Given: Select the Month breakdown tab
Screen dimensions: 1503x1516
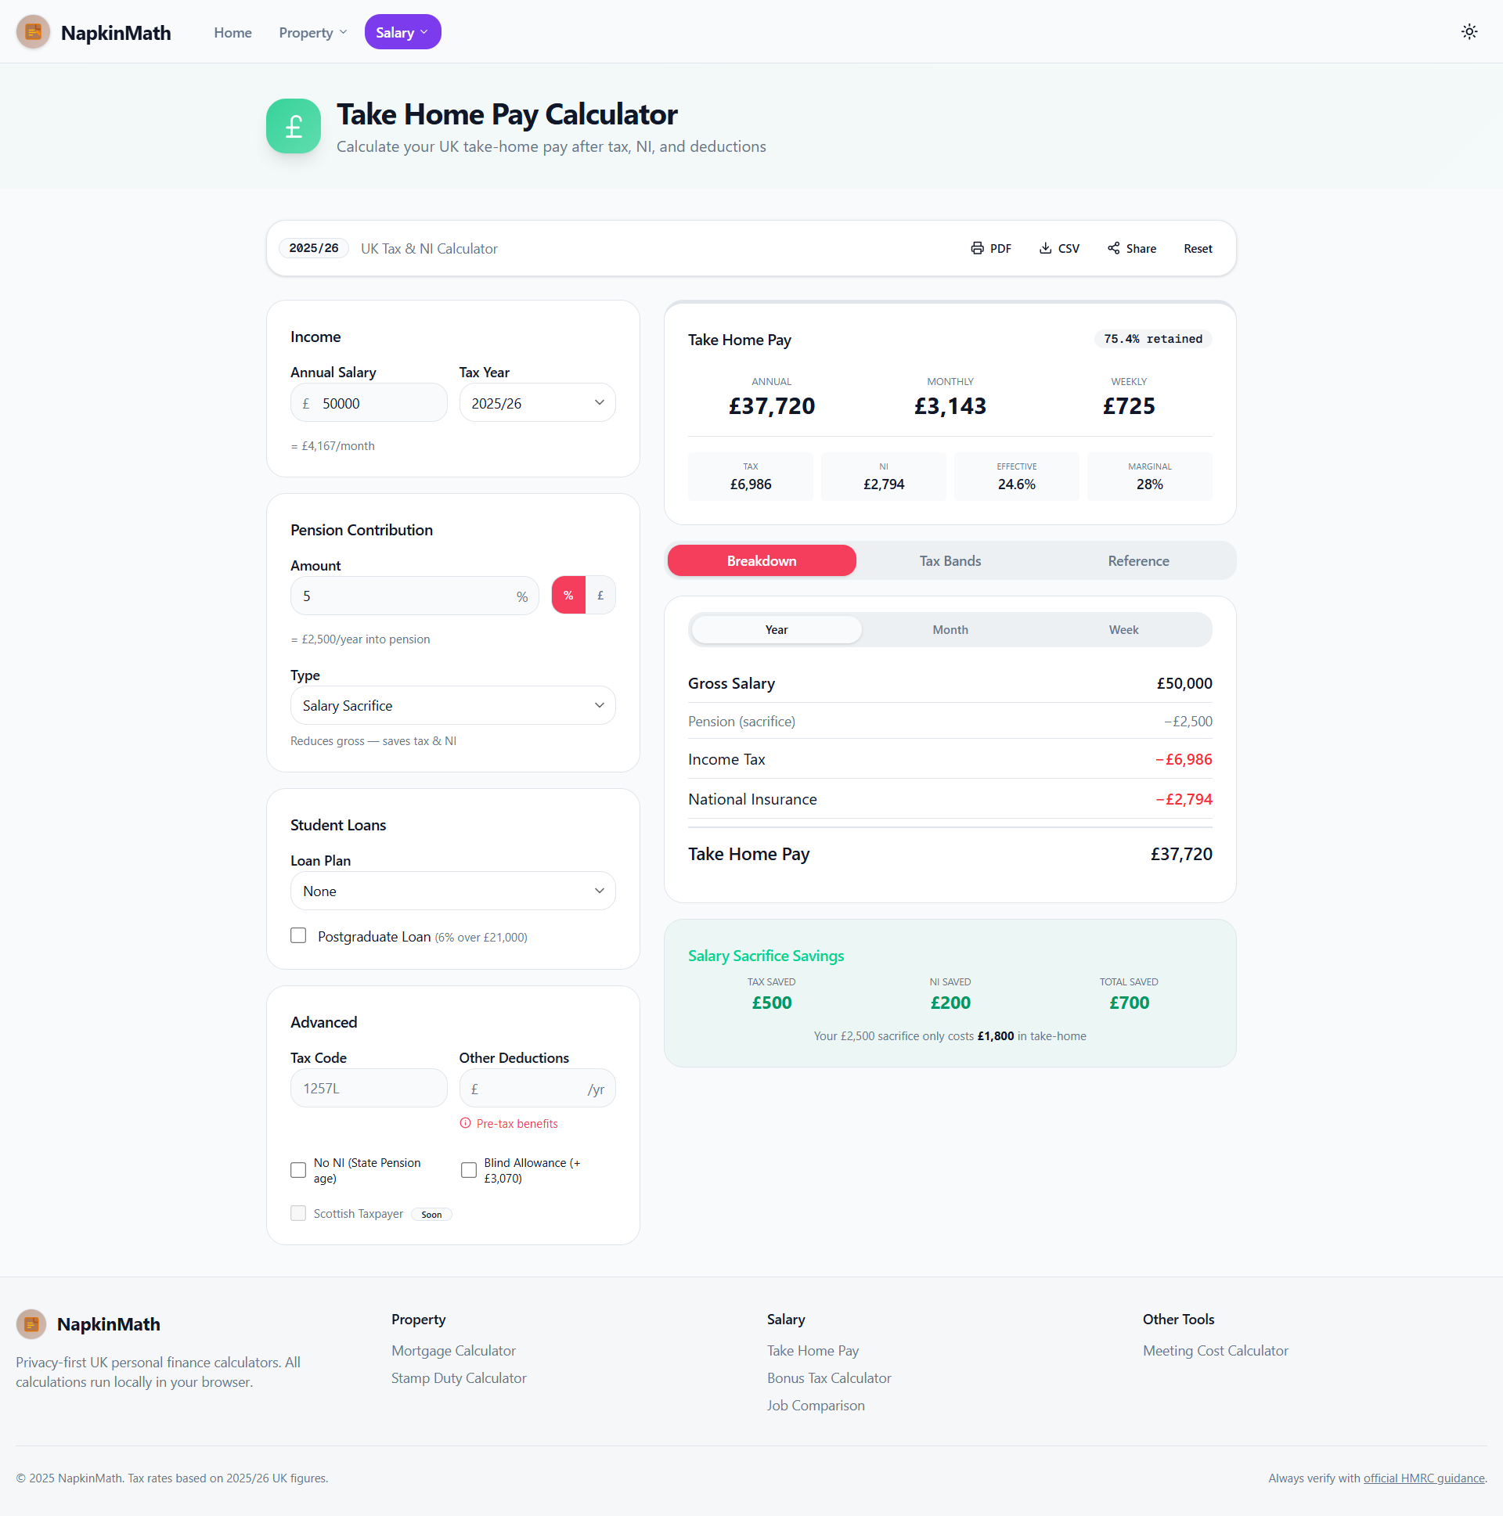Looking at the screenshot, I should click(950, 629).
